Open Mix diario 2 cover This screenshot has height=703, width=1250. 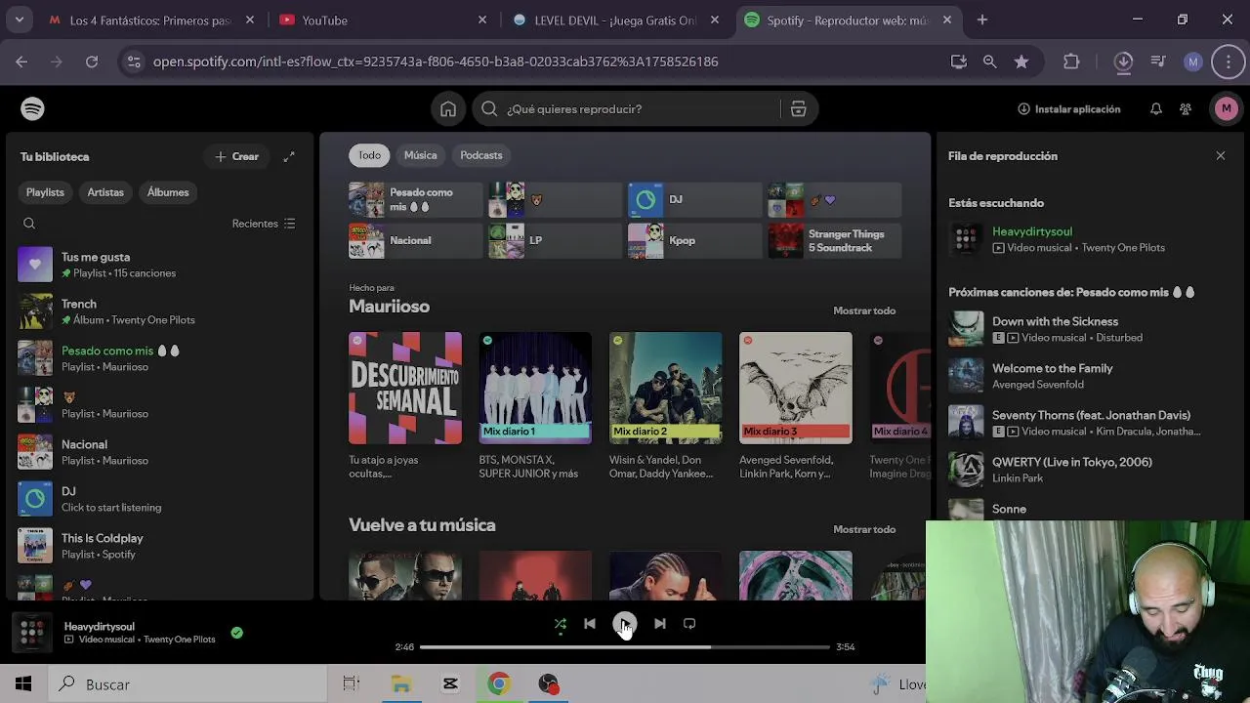coord(666,389)
